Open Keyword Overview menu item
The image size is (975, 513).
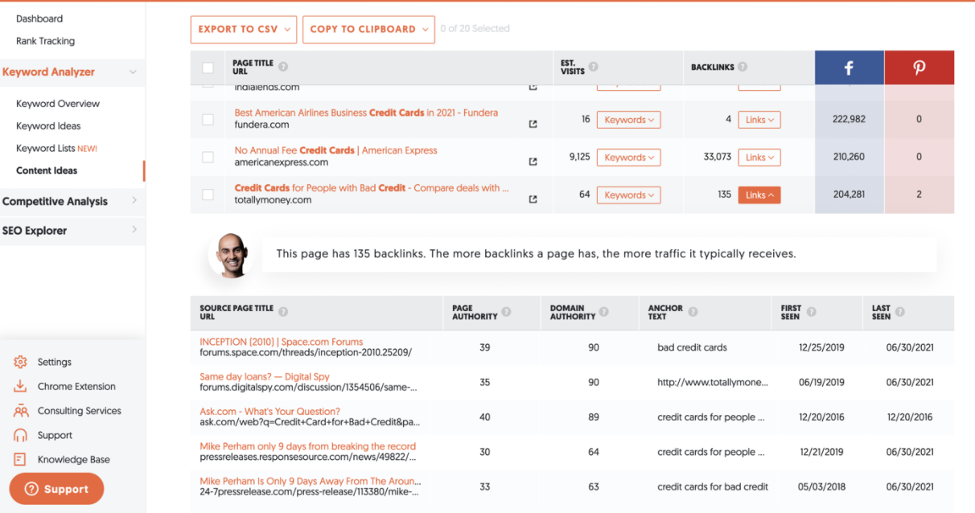[x=58, y=104]
